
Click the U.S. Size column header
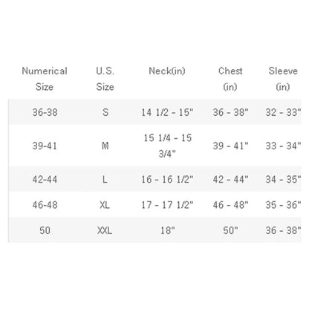[x=105, y=79]
